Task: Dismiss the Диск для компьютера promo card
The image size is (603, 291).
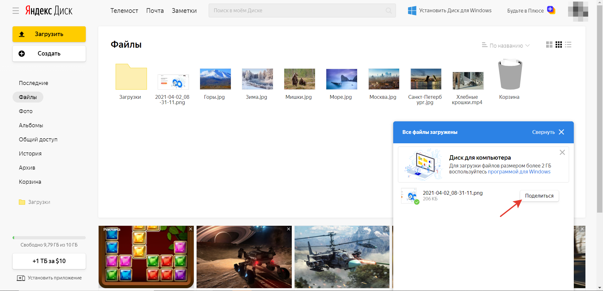Action: (562, 152)
